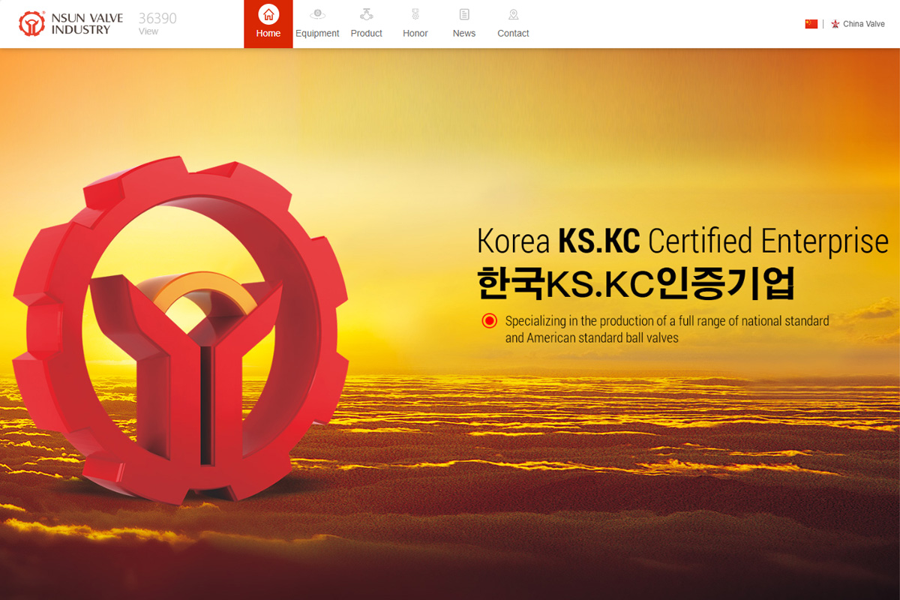Select the red bullet beside Specializing text
The height and width of the screenshot is (600, 900).
pyautogui.click(x=489, y=321)
